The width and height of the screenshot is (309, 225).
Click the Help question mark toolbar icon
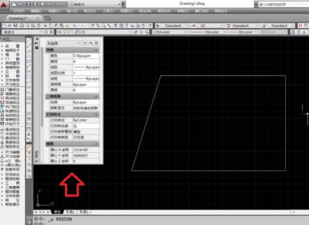pos(150,26)
